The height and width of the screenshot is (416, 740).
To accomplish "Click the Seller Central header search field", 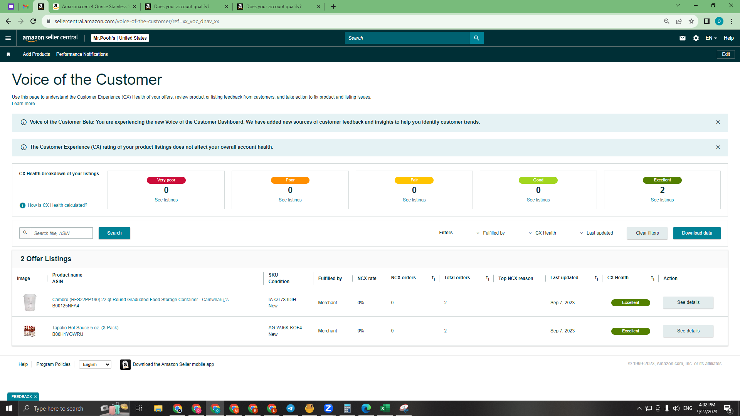I will (x=407, y=38).
